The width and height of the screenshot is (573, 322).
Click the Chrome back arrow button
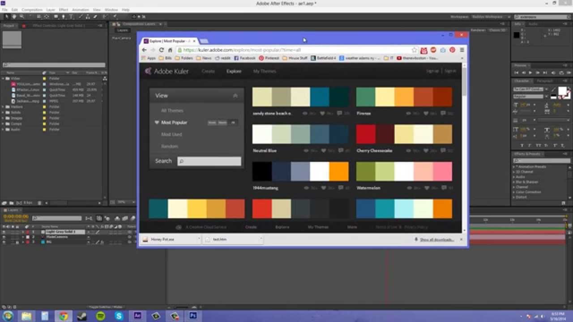(144, 50)
